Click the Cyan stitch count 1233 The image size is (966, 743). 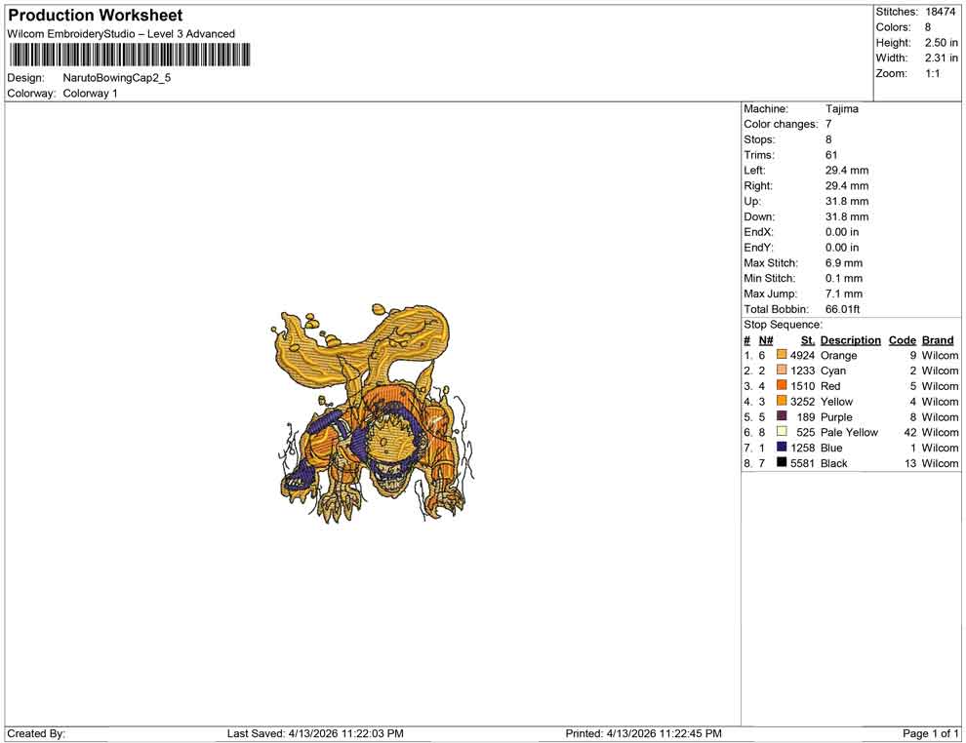point(802,371)
